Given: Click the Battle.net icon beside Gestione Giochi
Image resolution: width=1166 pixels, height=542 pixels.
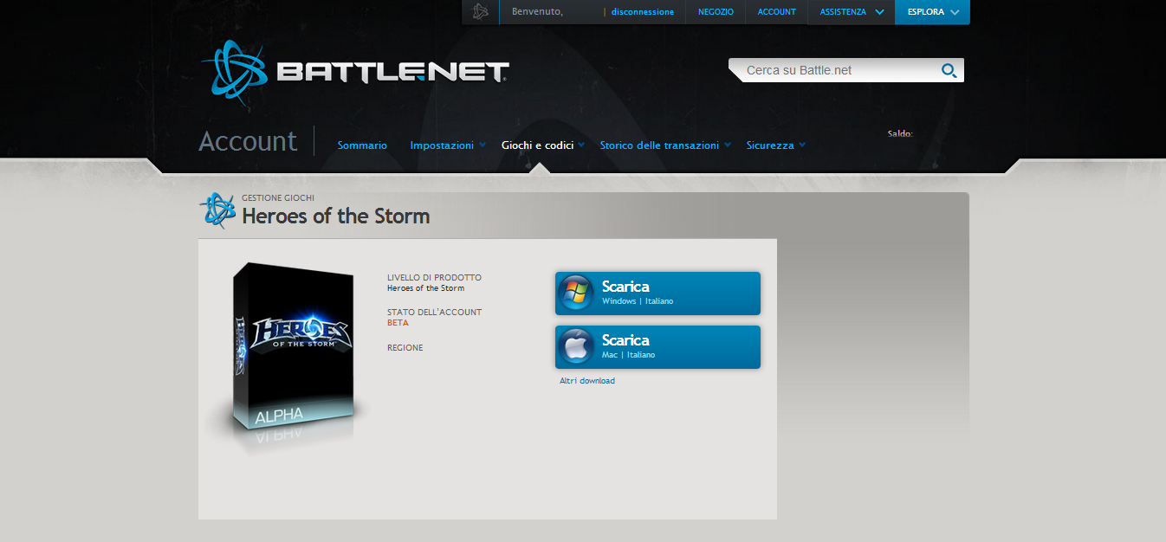Looking at the screenshot, I should click(x=217, y=210).
